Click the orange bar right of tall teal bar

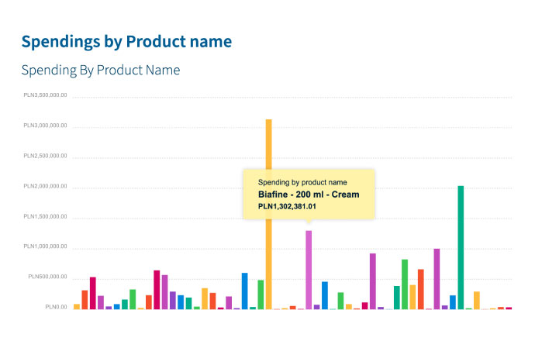tap(477, 301)
